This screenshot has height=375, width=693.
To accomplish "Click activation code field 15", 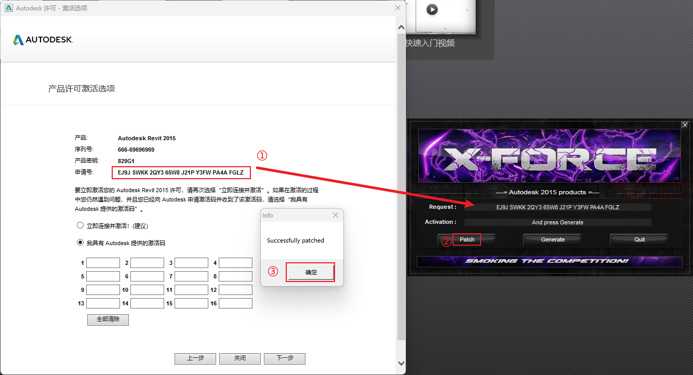I will point(191,303).
